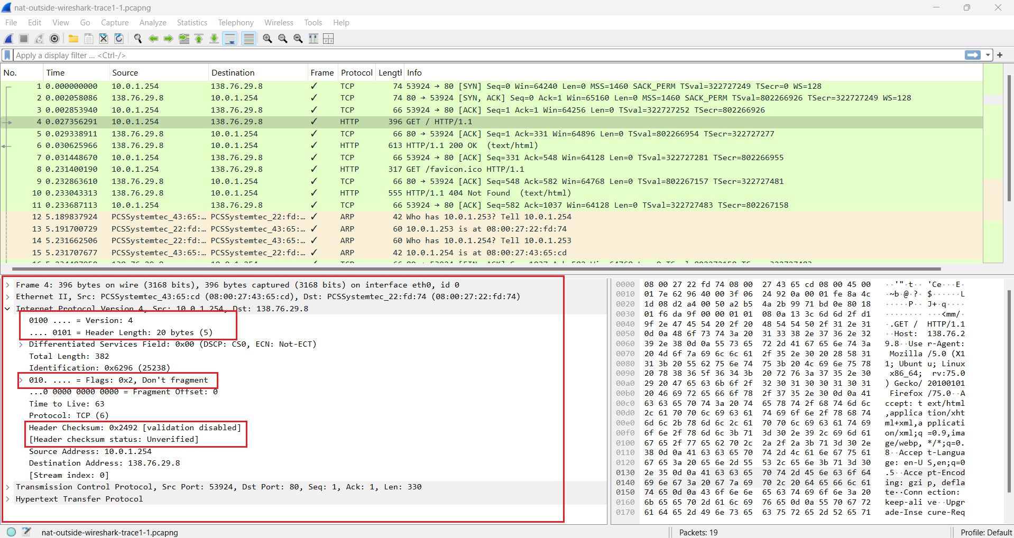Open saved filter bookmarks
The width and height of the screenshot is (1014, 538).
coord(7,55)
